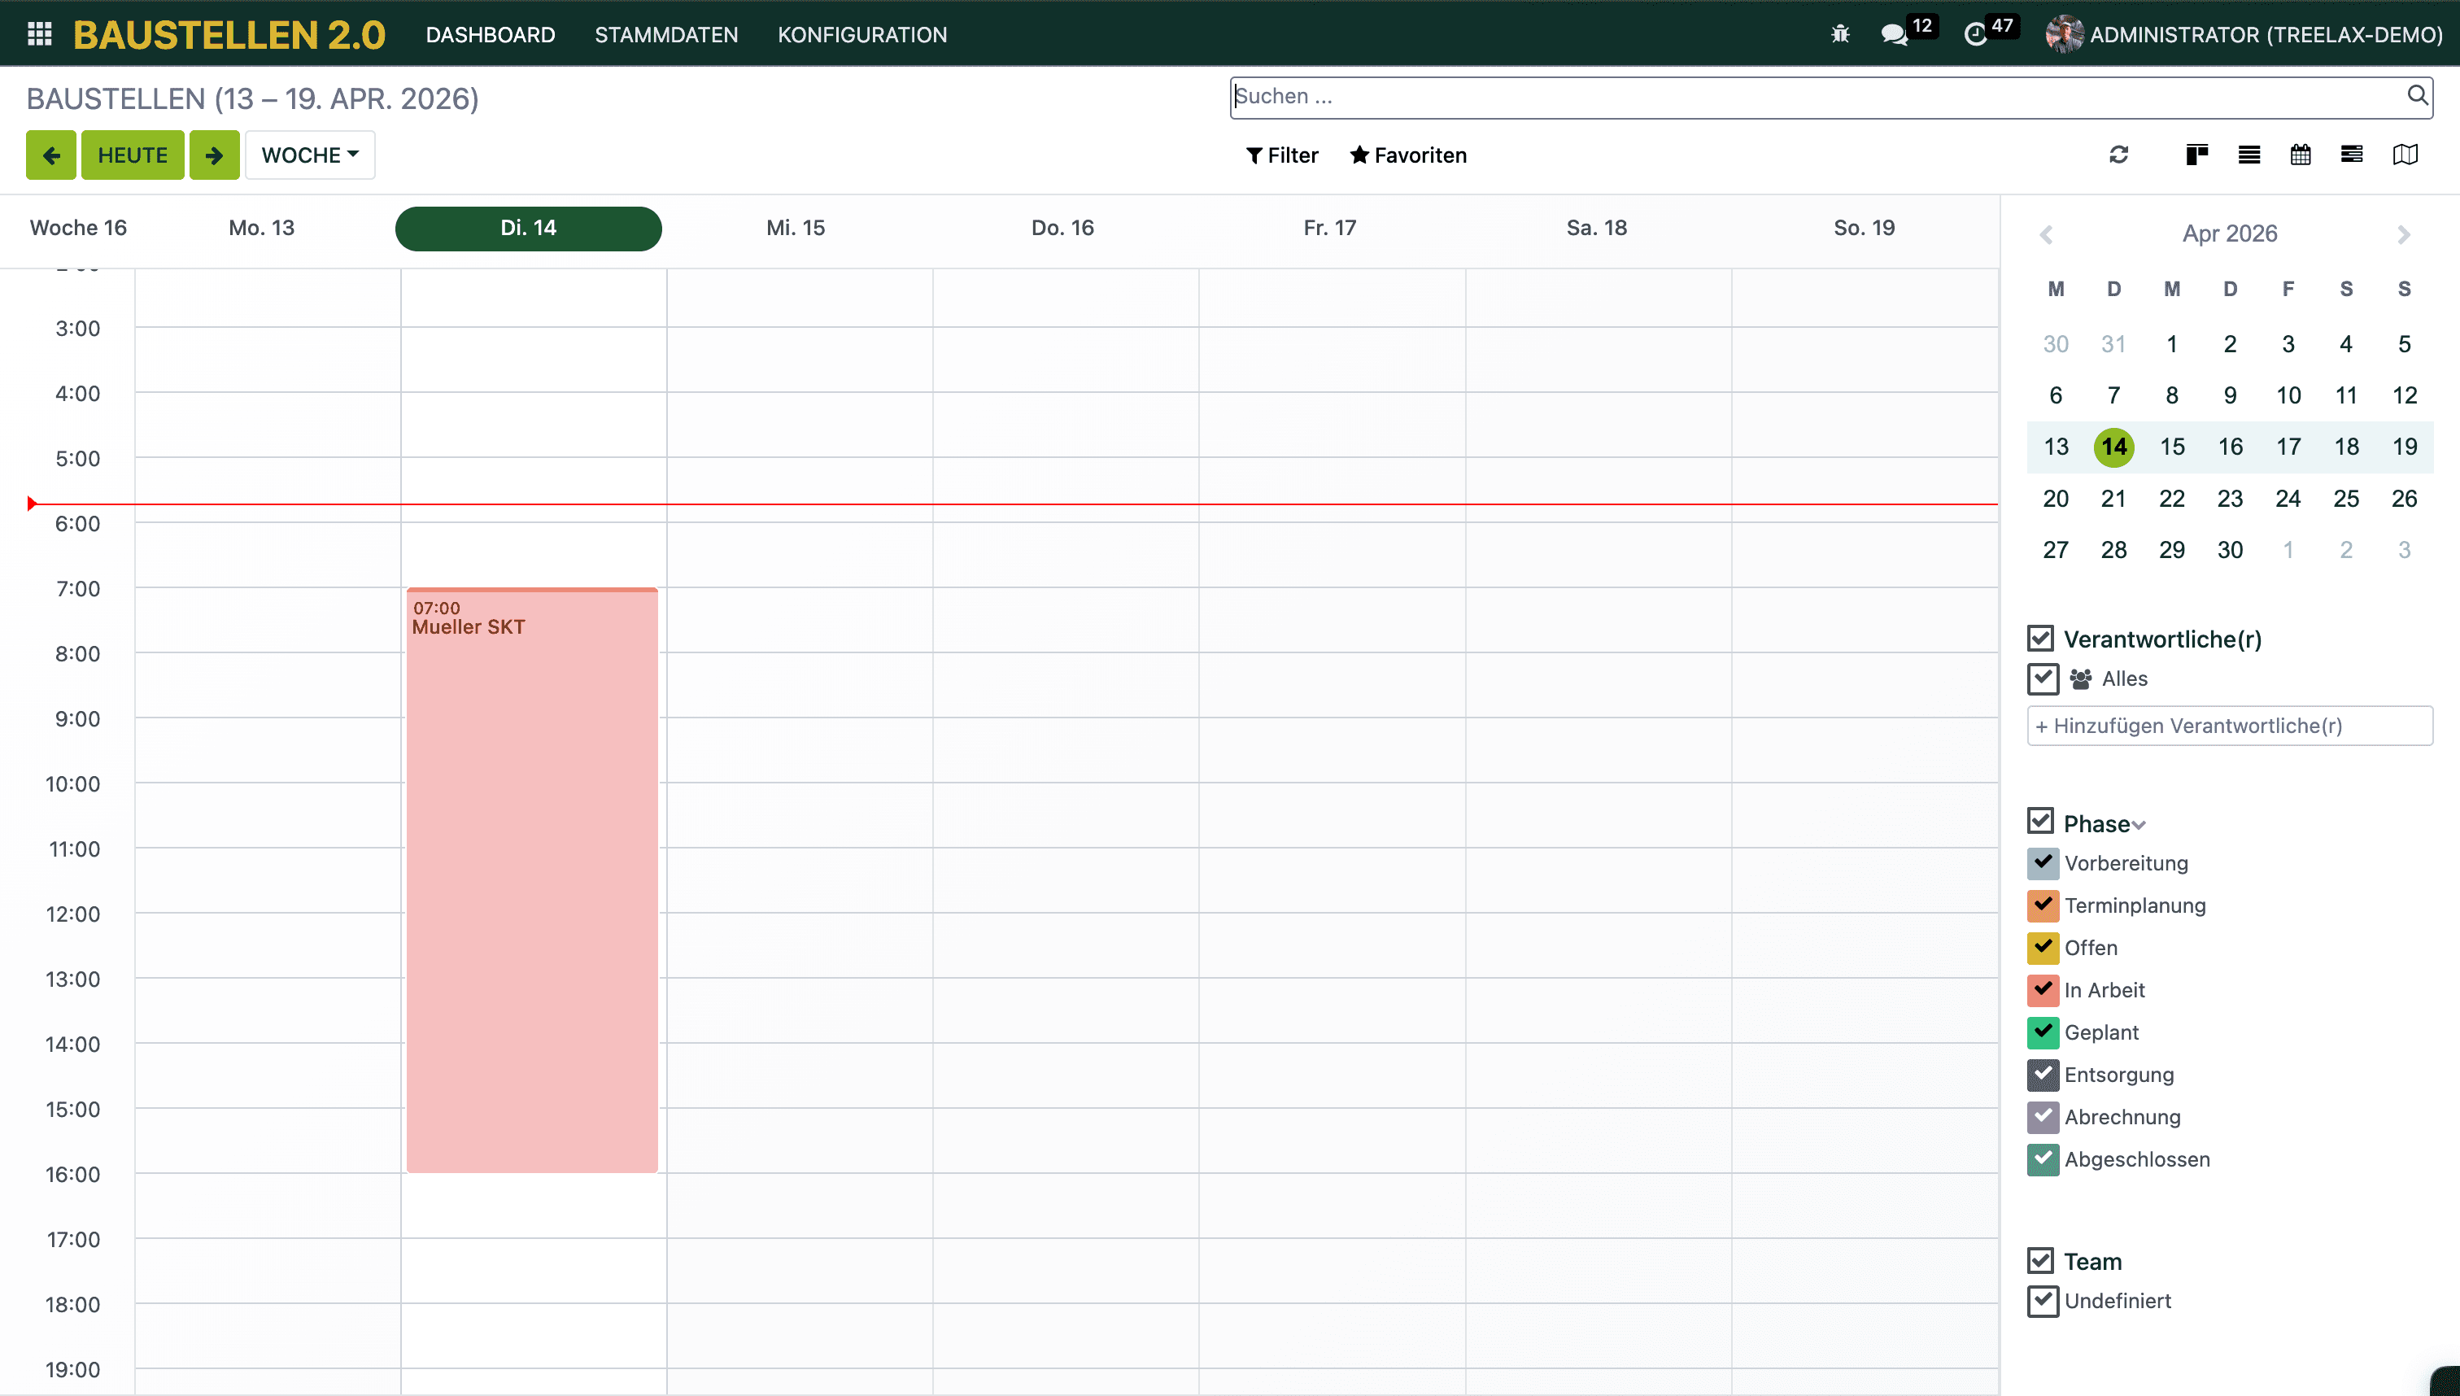Switch to the kanban view icon

[x=2196, y=155]
